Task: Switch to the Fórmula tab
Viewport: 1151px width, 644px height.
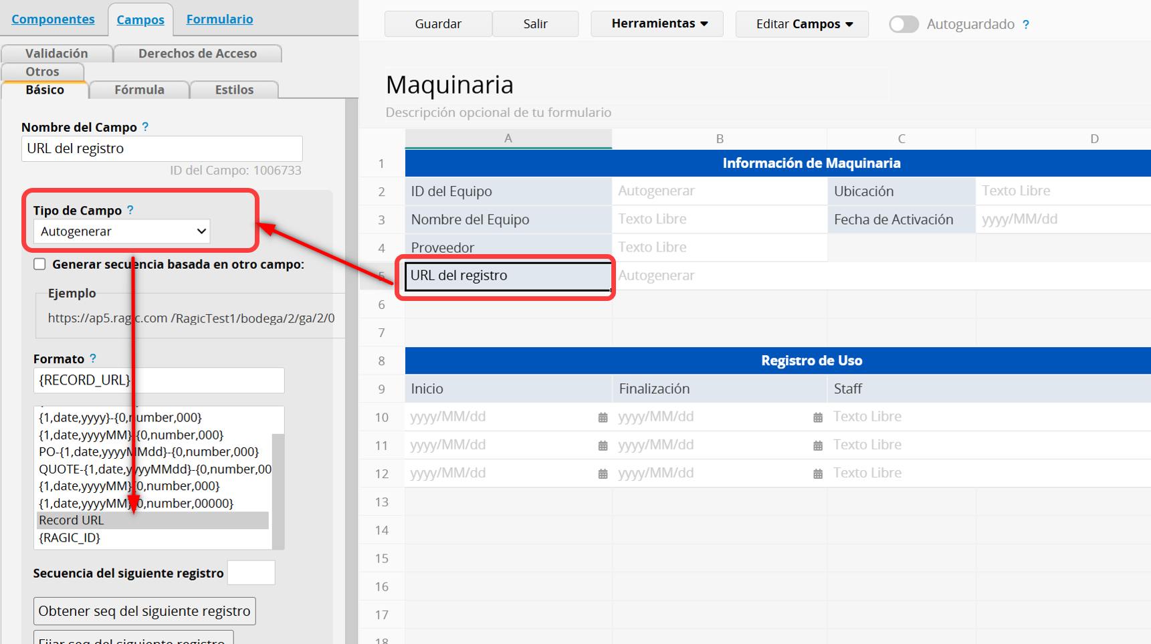Action: [x=139, y=90]
